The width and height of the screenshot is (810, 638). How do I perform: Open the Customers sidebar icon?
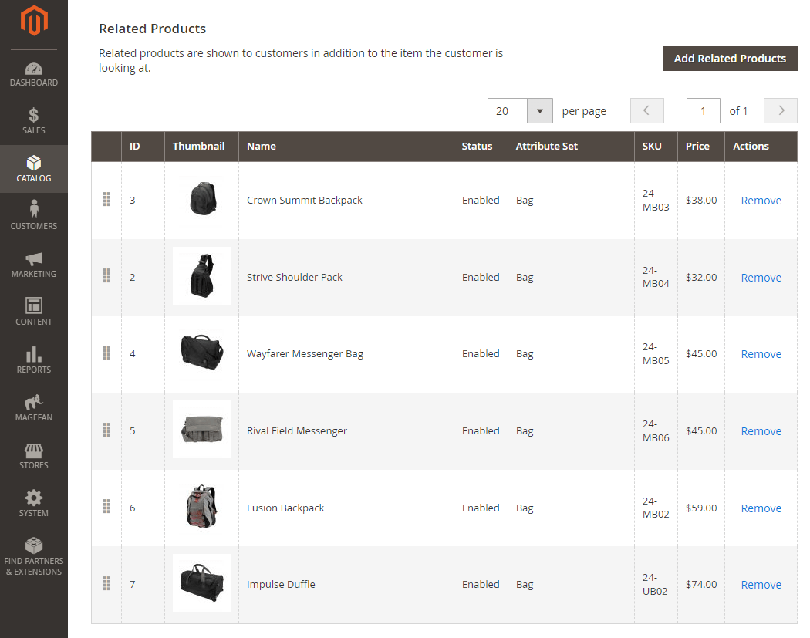(34, 210)
